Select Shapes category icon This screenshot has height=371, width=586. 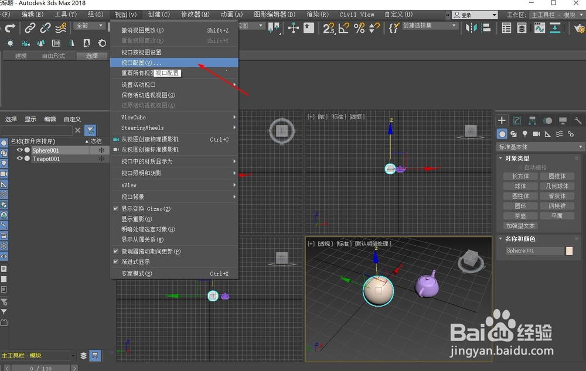coord(513,134)
